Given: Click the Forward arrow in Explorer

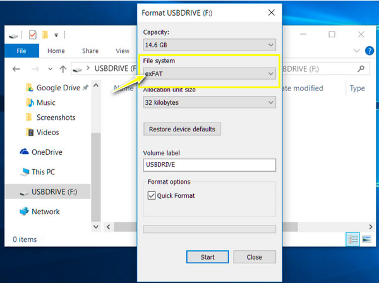Looking at the screenshot, I should [35, 69].
